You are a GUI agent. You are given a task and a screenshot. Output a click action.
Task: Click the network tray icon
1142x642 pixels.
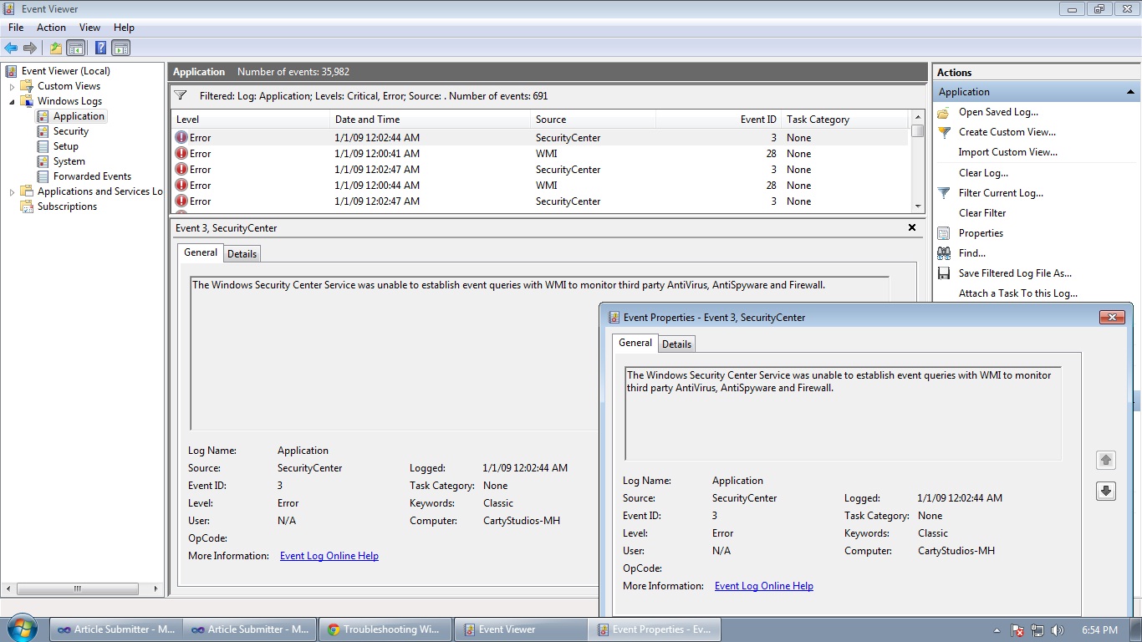click(1037, 630)
